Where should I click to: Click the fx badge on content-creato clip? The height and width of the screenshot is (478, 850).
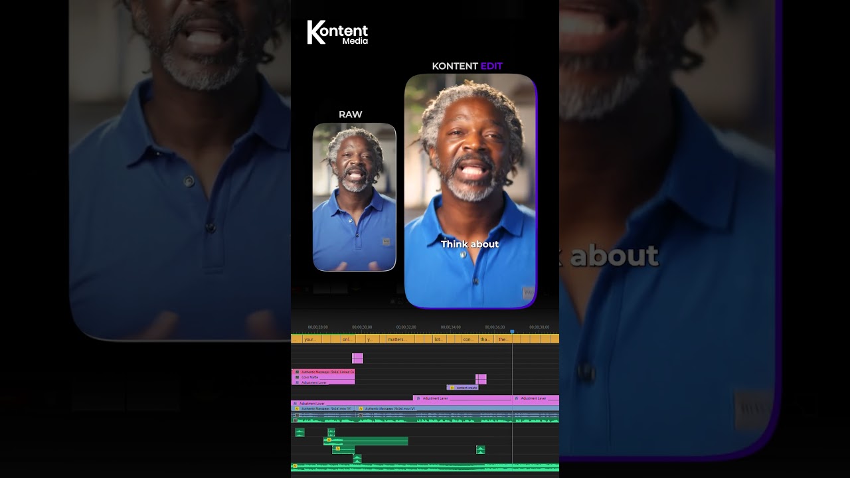[452, 388]
